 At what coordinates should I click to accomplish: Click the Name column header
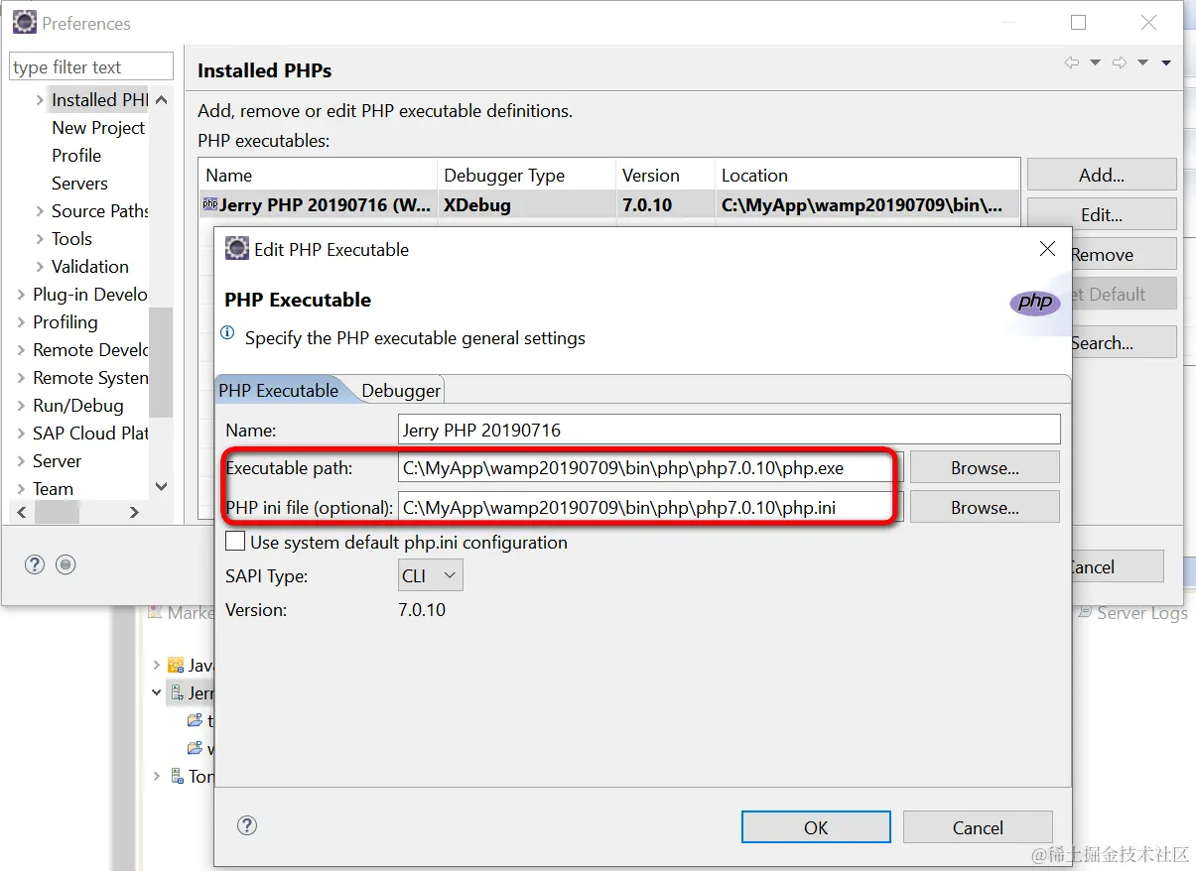tap(318, 175)
